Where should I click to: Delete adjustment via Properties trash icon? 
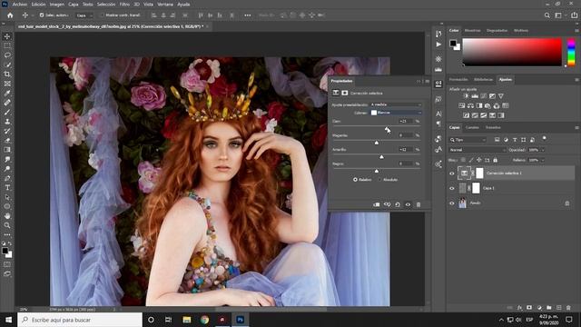pyautogui.click(x=419, y=204)
